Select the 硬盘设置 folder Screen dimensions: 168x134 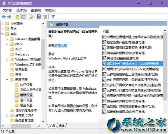[26, 105]
